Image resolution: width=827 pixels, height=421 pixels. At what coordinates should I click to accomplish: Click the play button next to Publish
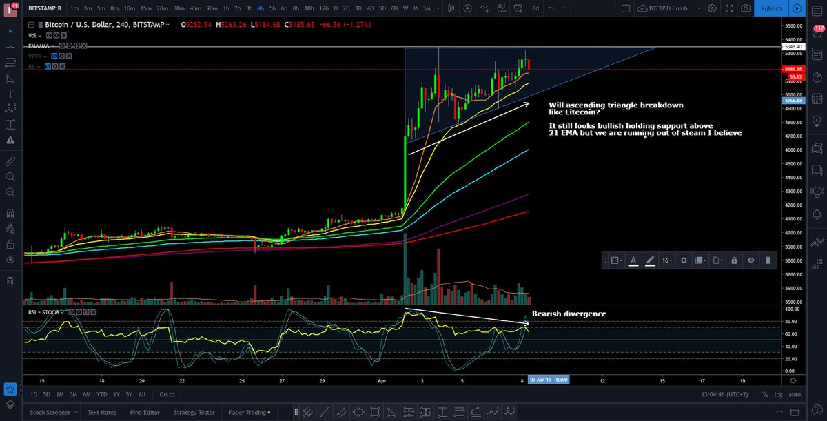pyautogui.click(x=797, y=8)
